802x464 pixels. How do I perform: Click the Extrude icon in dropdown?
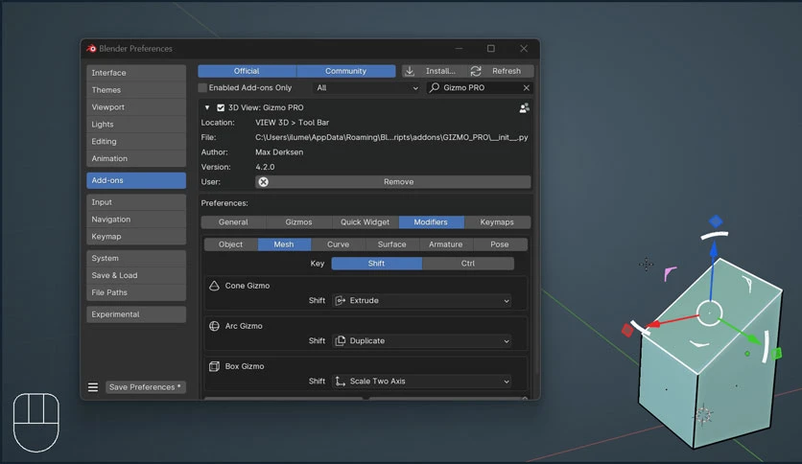tap(341, 300)
